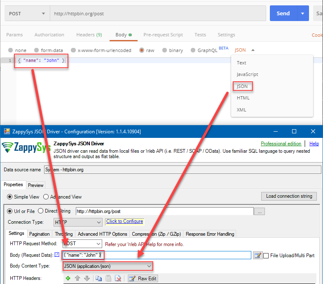This screenshot has height=284, width=323.
Task: Select the Direct String radio button
Action: tap(40, 211)
